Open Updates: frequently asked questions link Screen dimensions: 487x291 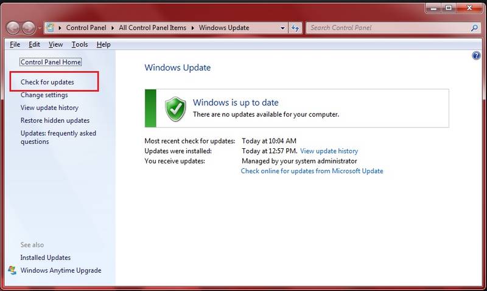(58, 137)
